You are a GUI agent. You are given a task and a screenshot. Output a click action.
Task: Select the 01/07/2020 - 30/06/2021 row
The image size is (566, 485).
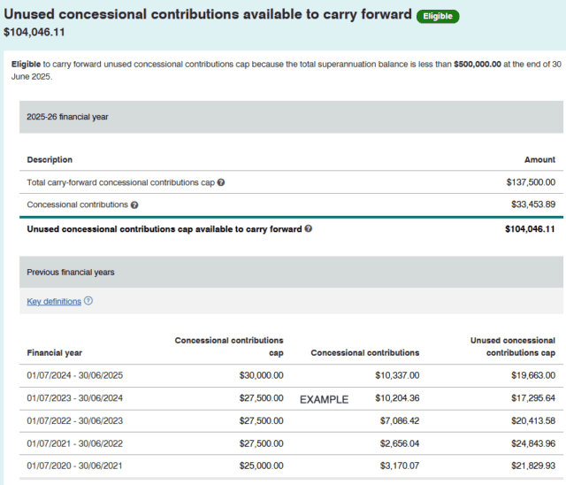click(291, 466)
